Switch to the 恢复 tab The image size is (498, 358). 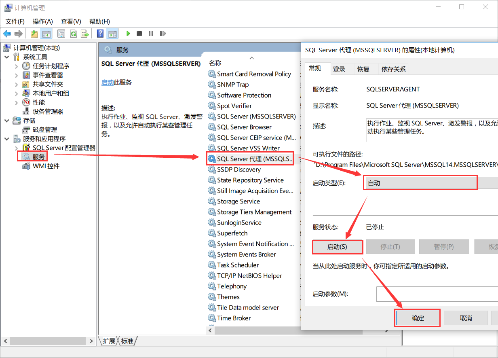coord(363,69)
